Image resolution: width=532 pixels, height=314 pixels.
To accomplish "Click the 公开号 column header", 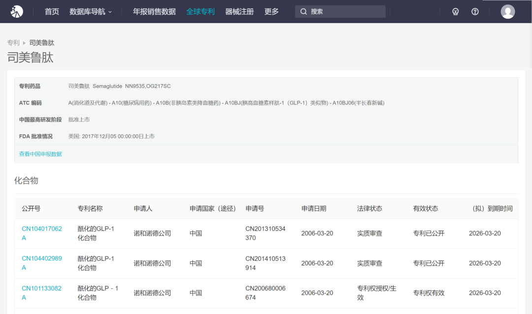I will (x=31, y=209).
